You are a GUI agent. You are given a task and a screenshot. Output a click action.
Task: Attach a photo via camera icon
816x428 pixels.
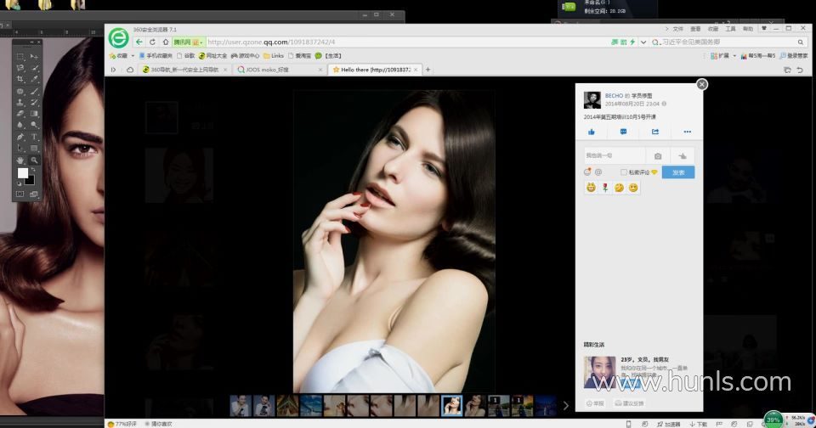click(x=658, y=156)
